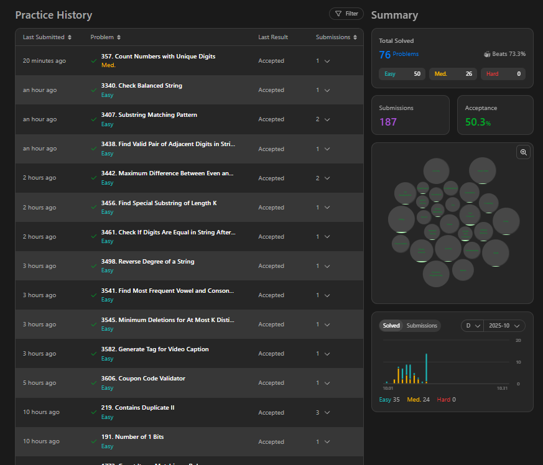Sort by Problem column arrows icon

[x=119, y=37]
